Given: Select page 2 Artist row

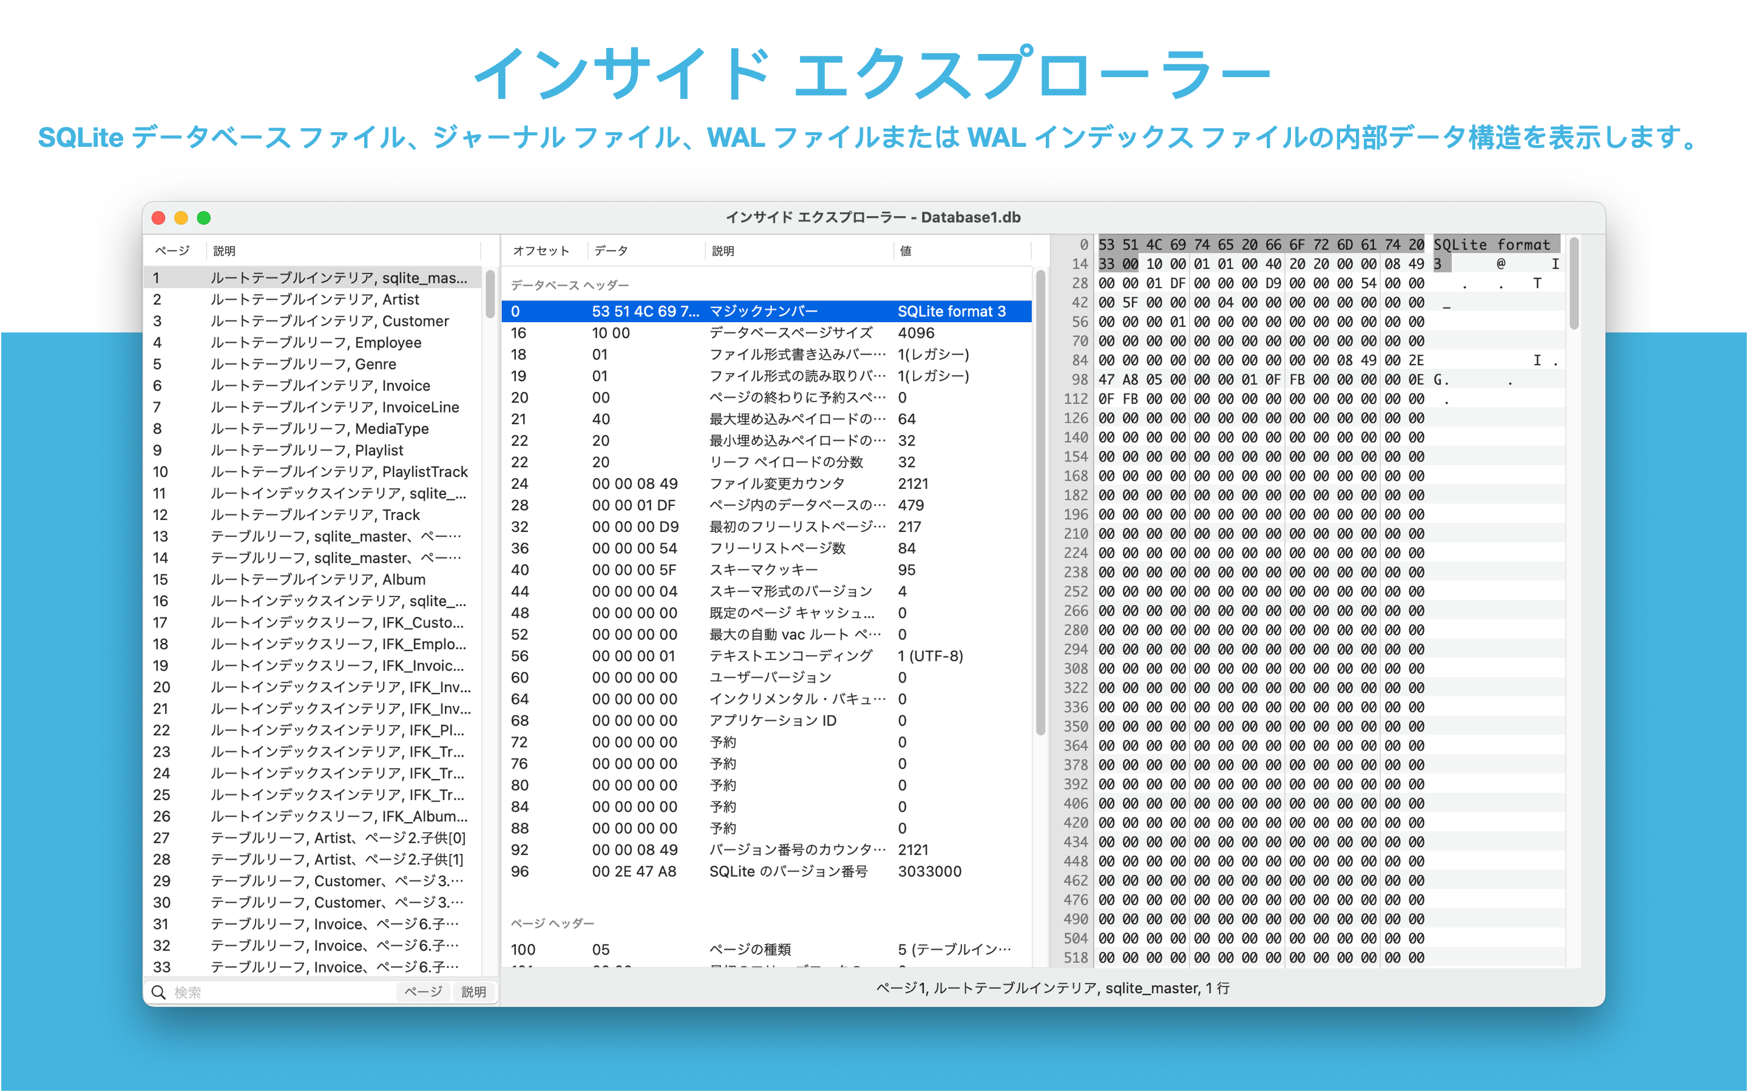Looking at the screenshot, I should click(x=314, y=300).
